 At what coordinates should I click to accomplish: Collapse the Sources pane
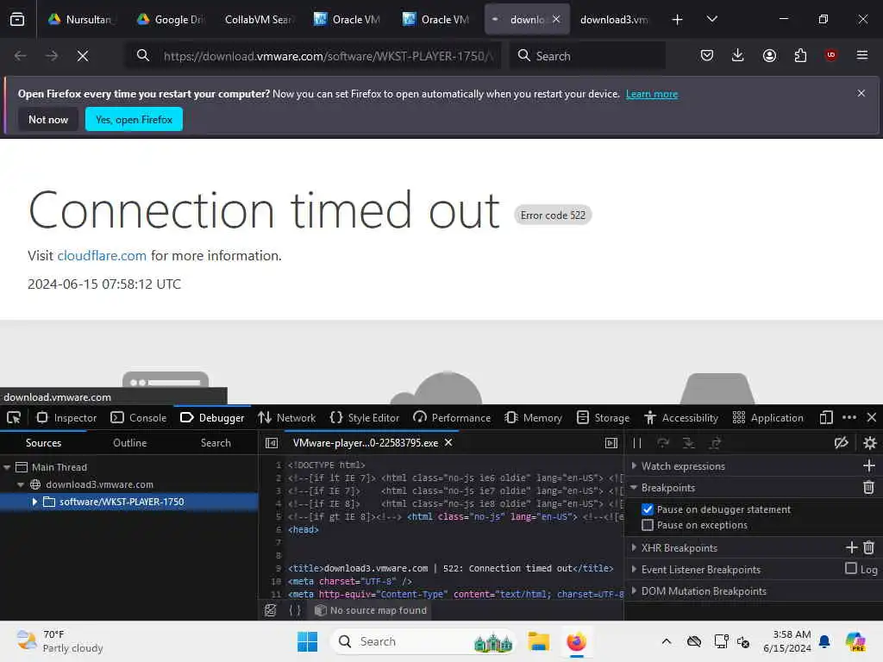pyautogui.click(x=272, y=443)
